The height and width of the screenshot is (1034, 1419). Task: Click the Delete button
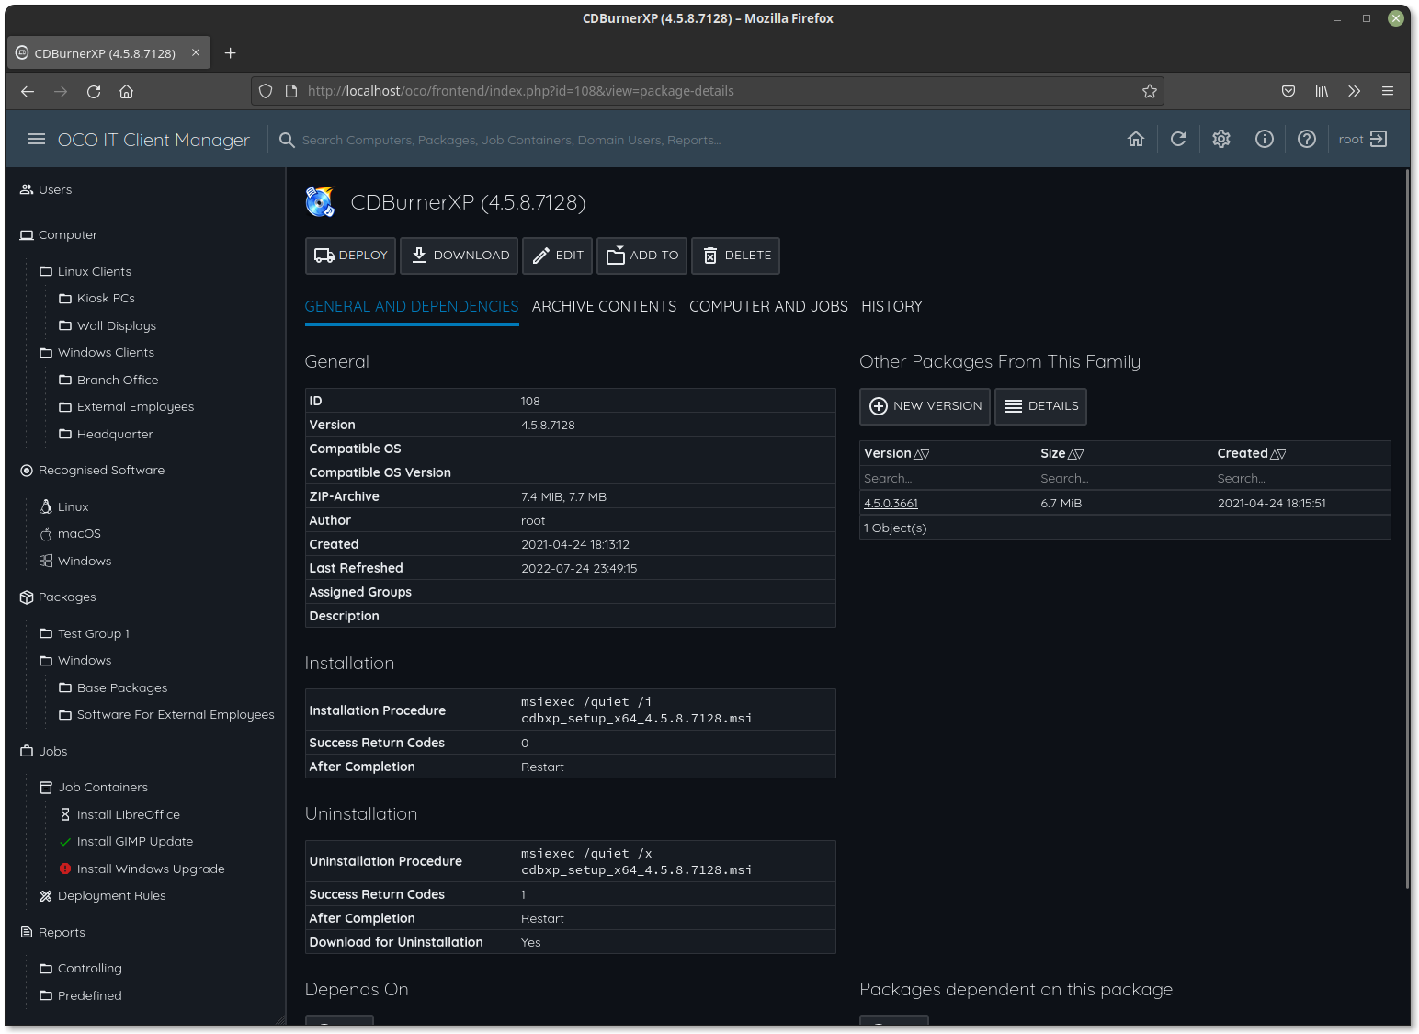point(735,256)
